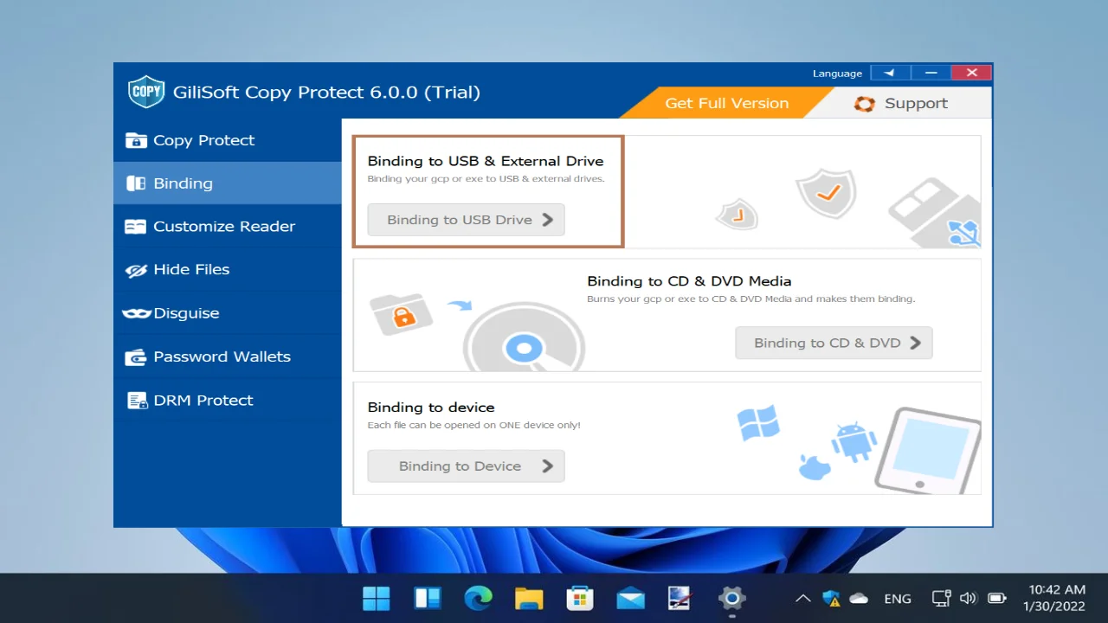This screenshot has width=1108, height=623.
Task: Click the Binding sidebar icon
Action: tap(136, 183)
